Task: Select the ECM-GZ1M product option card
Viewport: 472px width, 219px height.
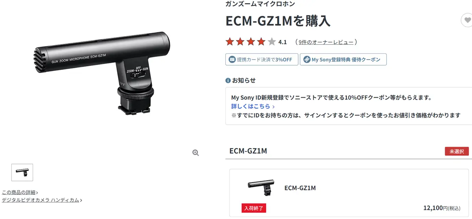Action: 349,193
